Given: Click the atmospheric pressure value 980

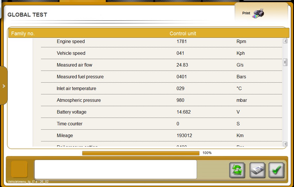Looking at the screenshot, I should tap(180, 100).
